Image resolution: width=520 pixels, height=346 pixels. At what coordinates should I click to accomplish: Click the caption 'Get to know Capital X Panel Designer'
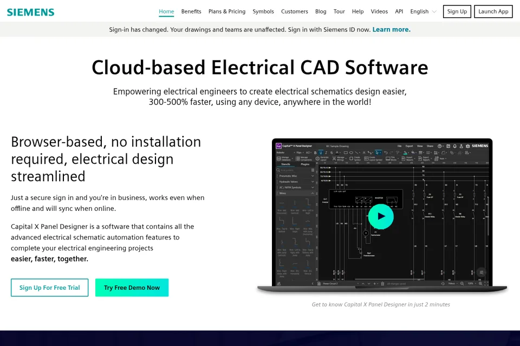381,304
